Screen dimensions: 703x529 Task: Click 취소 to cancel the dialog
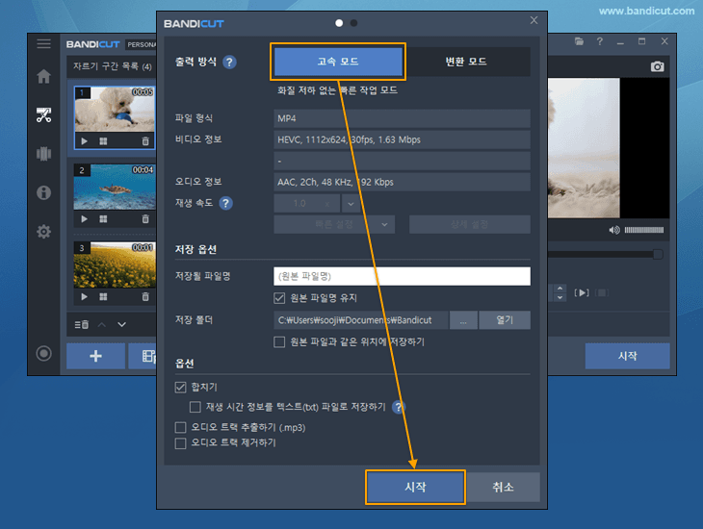(x=503, y=487)
